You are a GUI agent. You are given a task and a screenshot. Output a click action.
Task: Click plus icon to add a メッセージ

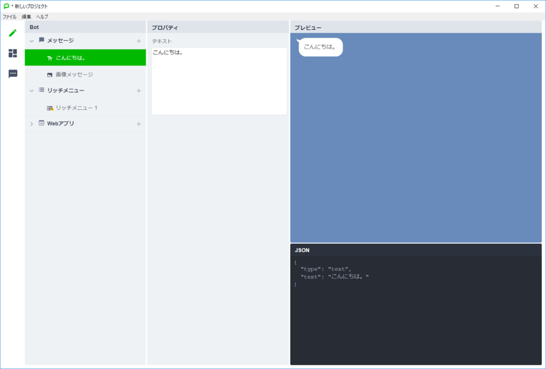(139, 41)
